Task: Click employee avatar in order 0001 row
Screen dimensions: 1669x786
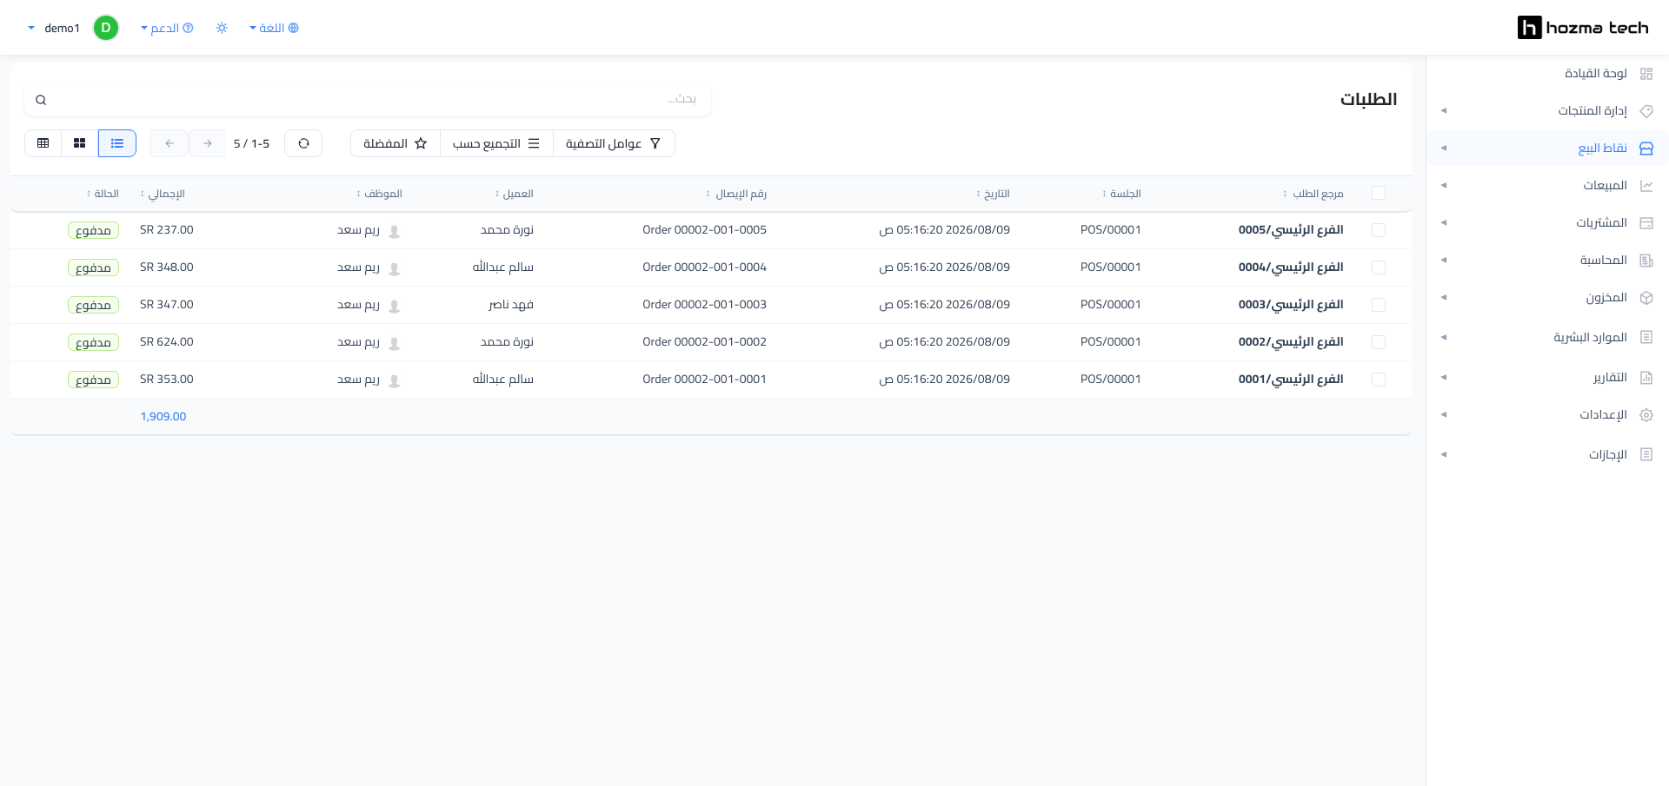Action: click(x=394, y=380)
